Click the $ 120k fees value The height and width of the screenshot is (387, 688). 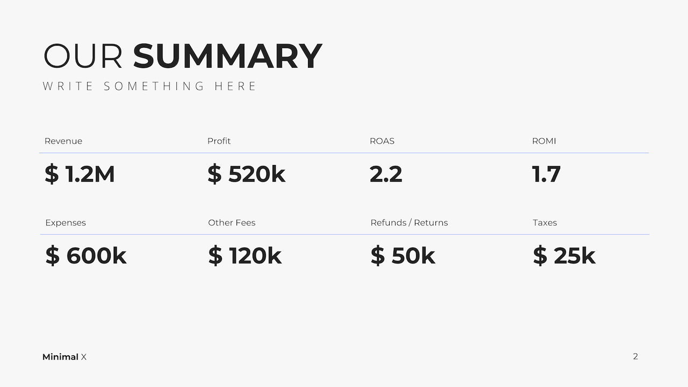245,256
